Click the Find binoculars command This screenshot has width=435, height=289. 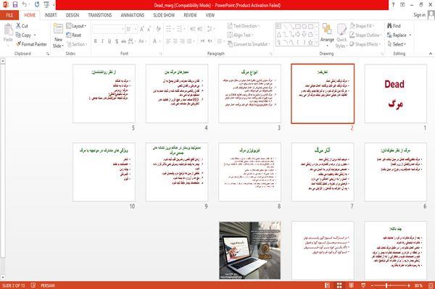(394, 26)
